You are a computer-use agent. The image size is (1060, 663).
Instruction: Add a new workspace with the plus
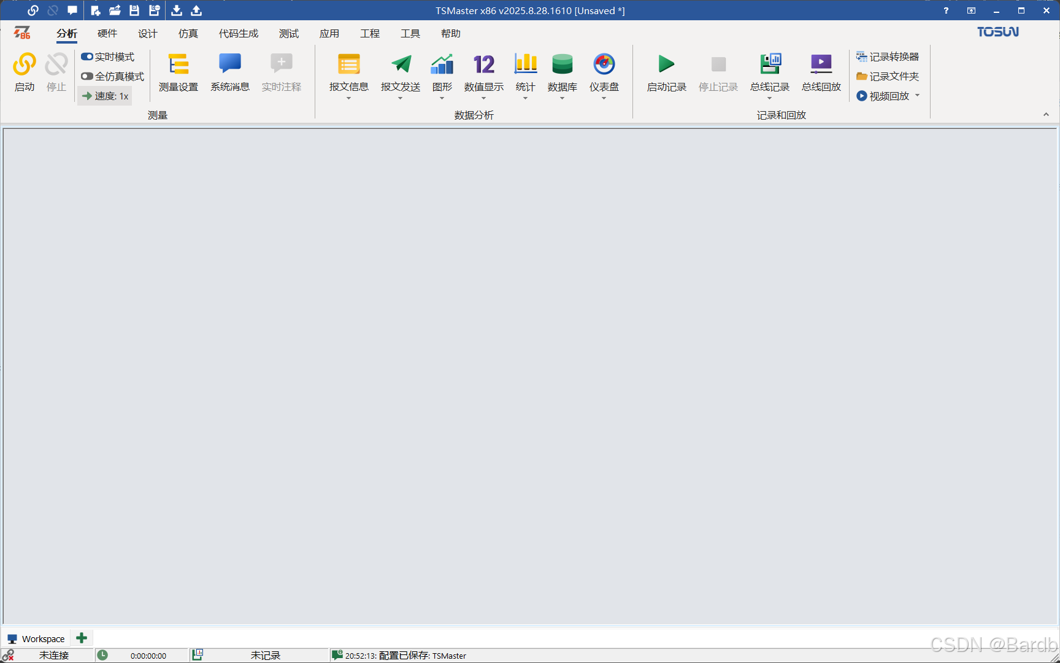click(82, 638)
